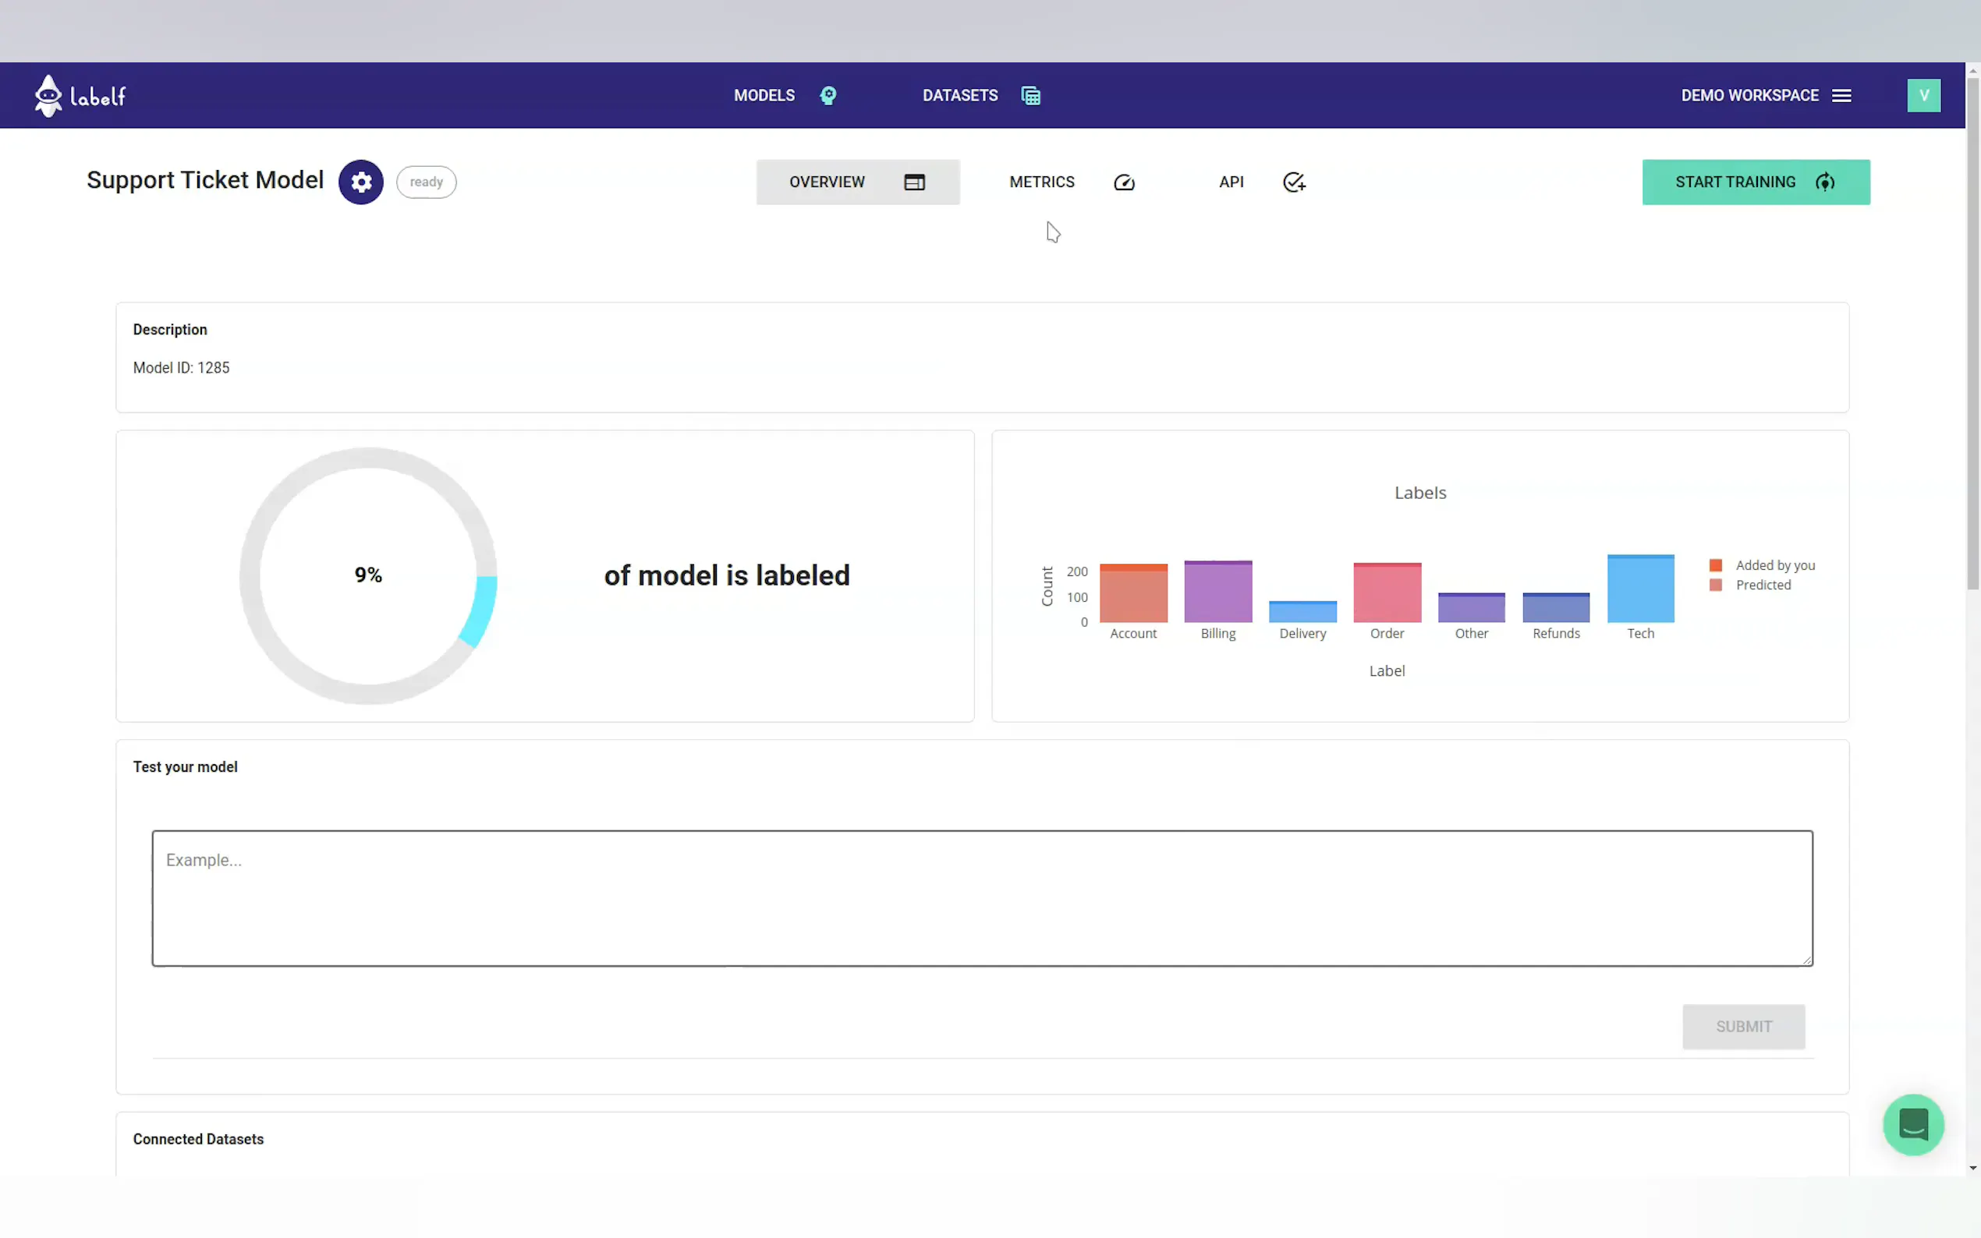The image size is (1981, 1238).
Task: Click the Metrics speedometer icon
Action: 1124,182
